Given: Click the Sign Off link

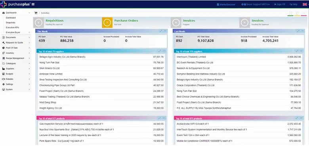Looking at the screenshot, I should tap(279, 4).
